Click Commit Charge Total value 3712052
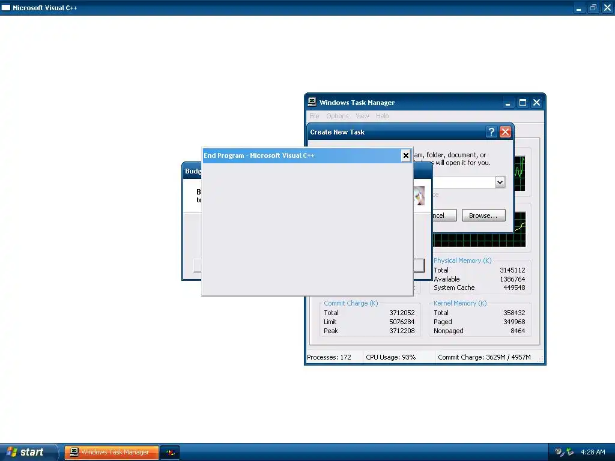The image size is (615, 461). [x=402, y=313]
